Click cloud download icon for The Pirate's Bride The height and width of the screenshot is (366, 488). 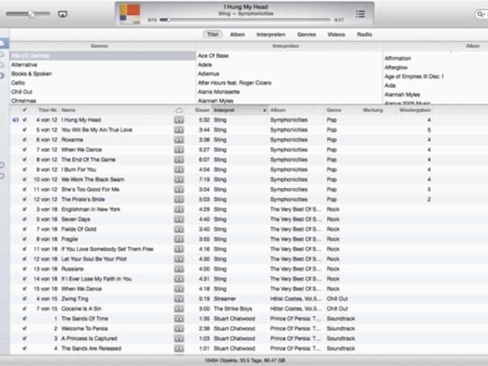(179, 199)
